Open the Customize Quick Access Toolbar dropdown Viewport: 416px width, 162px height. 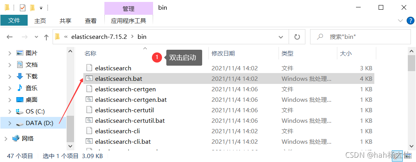pos(41,8)
